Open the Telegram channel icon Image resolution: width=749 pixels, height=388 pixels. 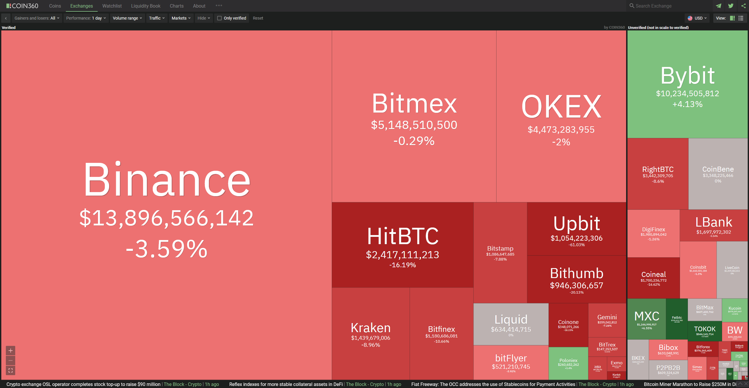point(718,6)
